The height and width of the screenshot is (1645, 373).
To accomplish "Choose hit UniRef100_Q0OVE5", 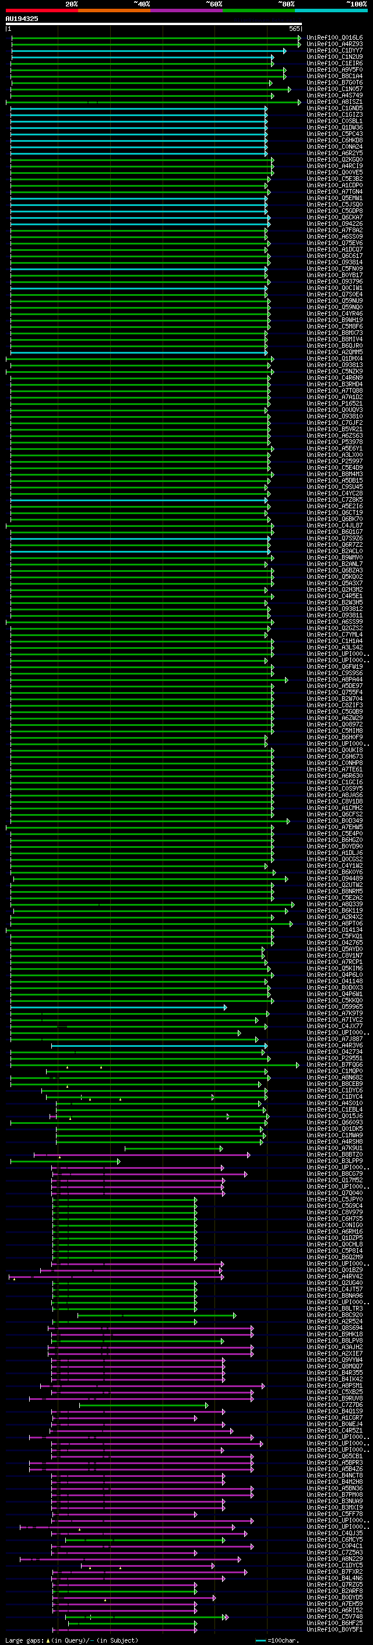I will [x=335, y=172].
